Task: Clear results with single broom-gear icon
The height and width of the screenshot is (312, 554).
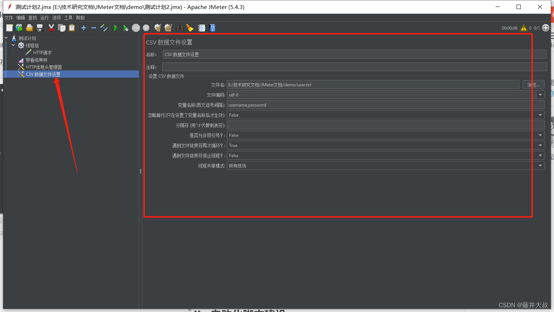Action: tap(158, 28)
